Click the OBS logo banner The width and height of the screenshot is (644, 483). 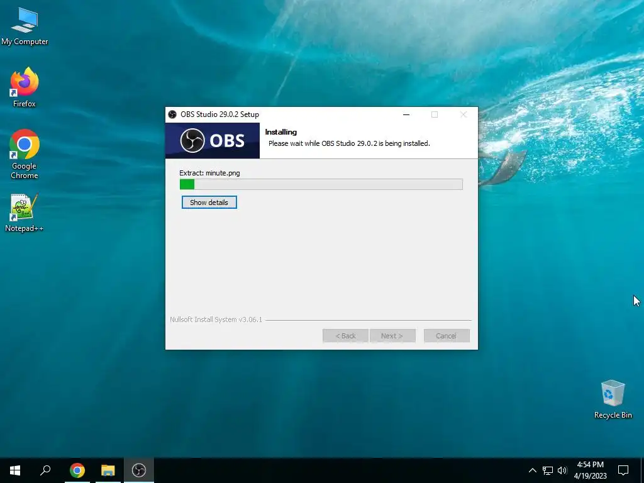pyautogui.click(x=213, y=140)
